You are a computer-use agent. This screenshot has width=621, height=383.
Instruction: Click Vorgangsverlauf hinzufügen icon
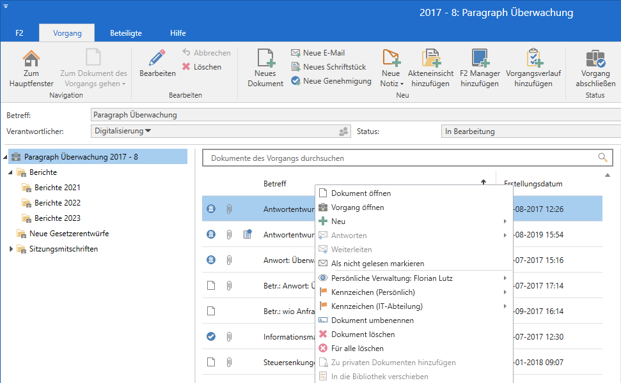click(x=533, y=59)
